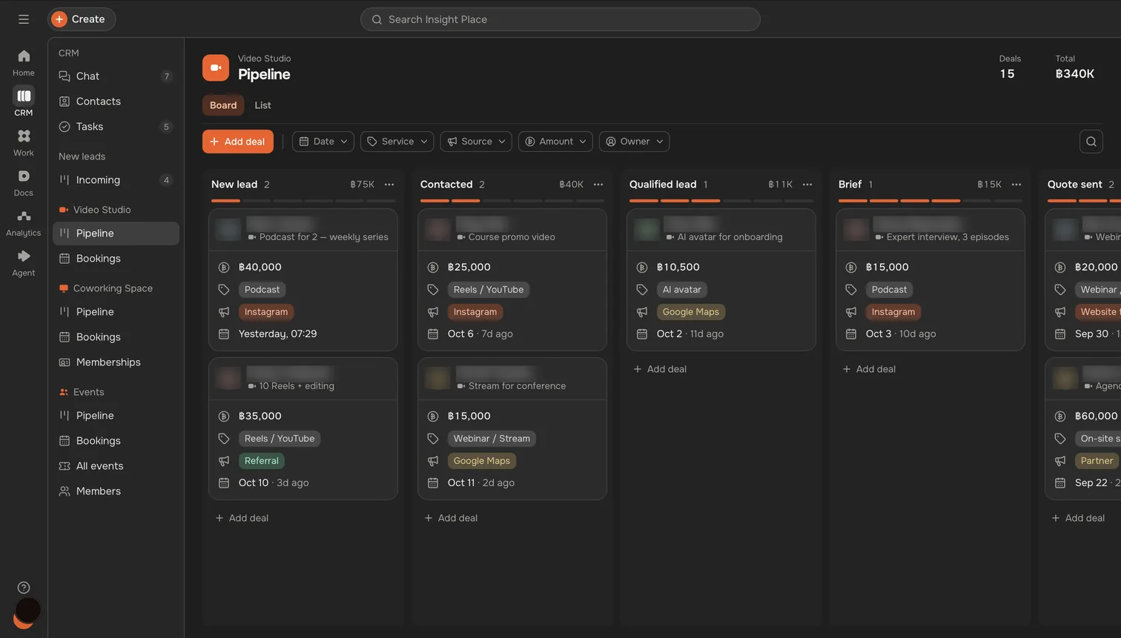
Task: Click the Search Insight Place field
Action: (560, 19)
